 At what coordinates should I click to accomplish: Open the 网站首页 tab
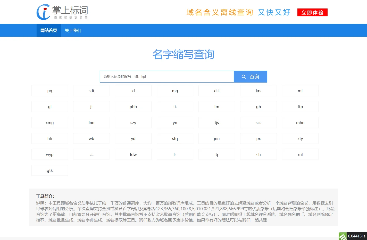49,30
